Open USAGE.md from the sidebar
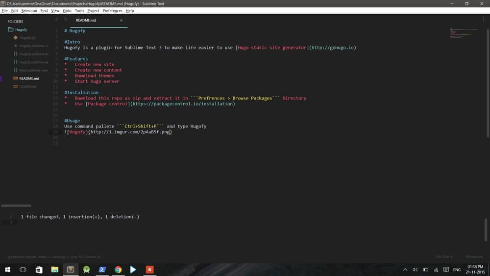This screenshot has width=490, height=276. [x=27, y=87]
